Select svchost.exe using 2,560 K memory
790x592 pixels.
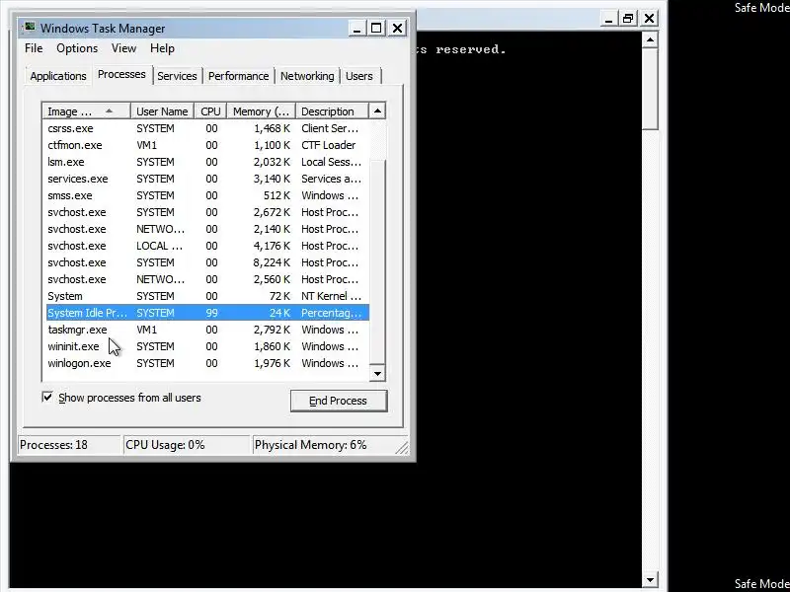coord(207,279)
